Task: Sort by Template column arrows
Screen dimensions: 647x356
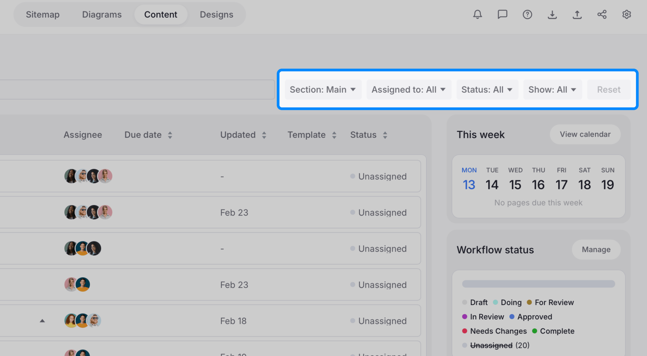Action: click(334, 135)
